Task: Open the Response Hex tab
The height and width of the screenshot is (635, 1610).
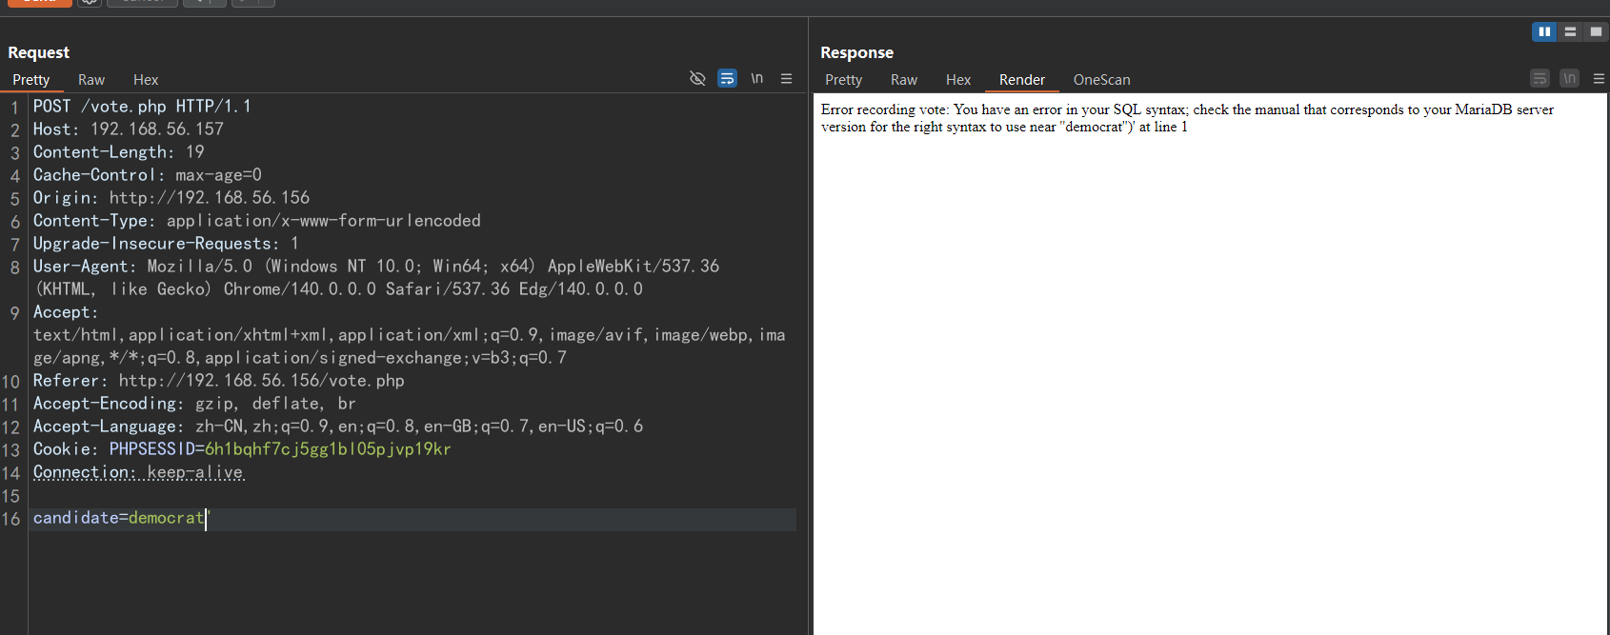Action: (x=957, y=80)
